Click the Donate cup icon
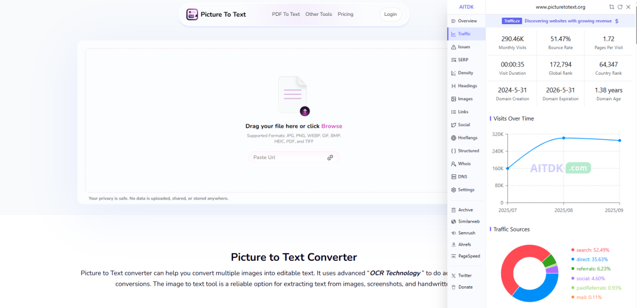Image resolution: width=637 pixels, height=308 pixels. [454, 287]
